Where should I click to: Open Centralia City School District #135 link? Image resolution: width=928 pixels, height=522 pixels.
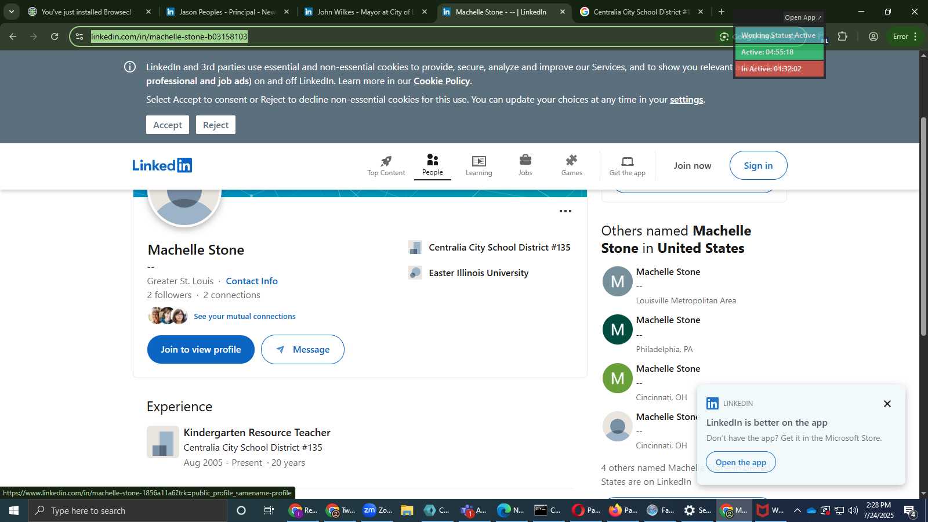tap(499, 248)
